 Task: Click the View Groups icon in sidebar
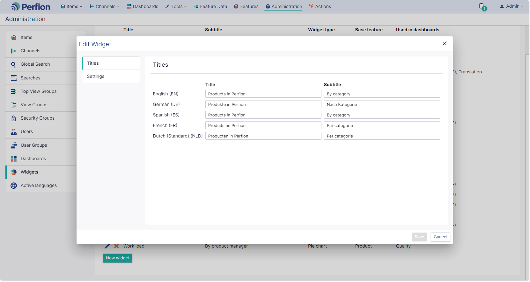pos(14,105)
